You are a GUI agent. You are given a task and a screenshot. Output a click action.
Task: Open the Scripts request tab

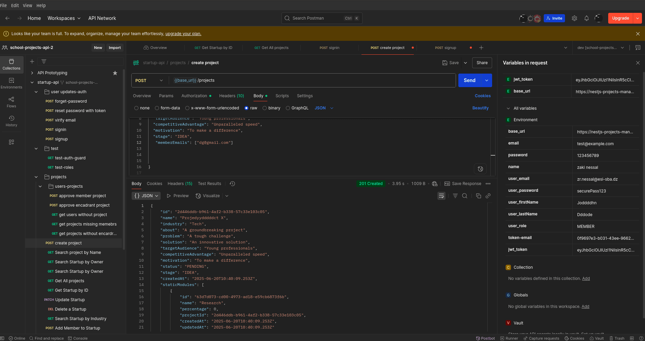[282, 96]
